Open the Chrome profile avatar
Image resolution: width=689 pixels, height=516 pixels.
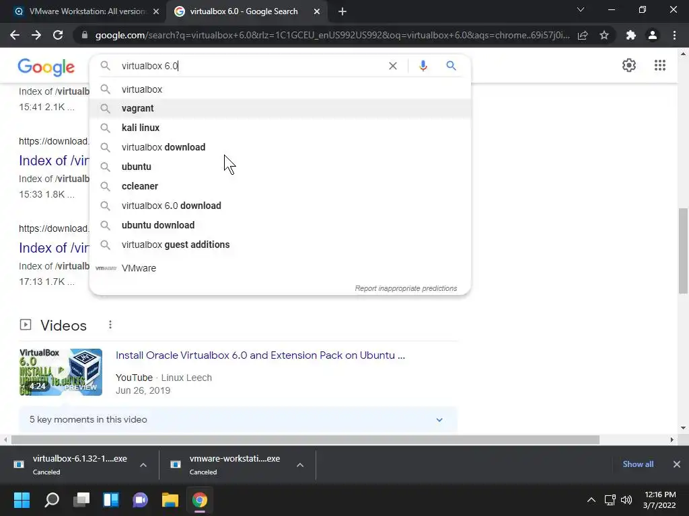coord(653,35)
